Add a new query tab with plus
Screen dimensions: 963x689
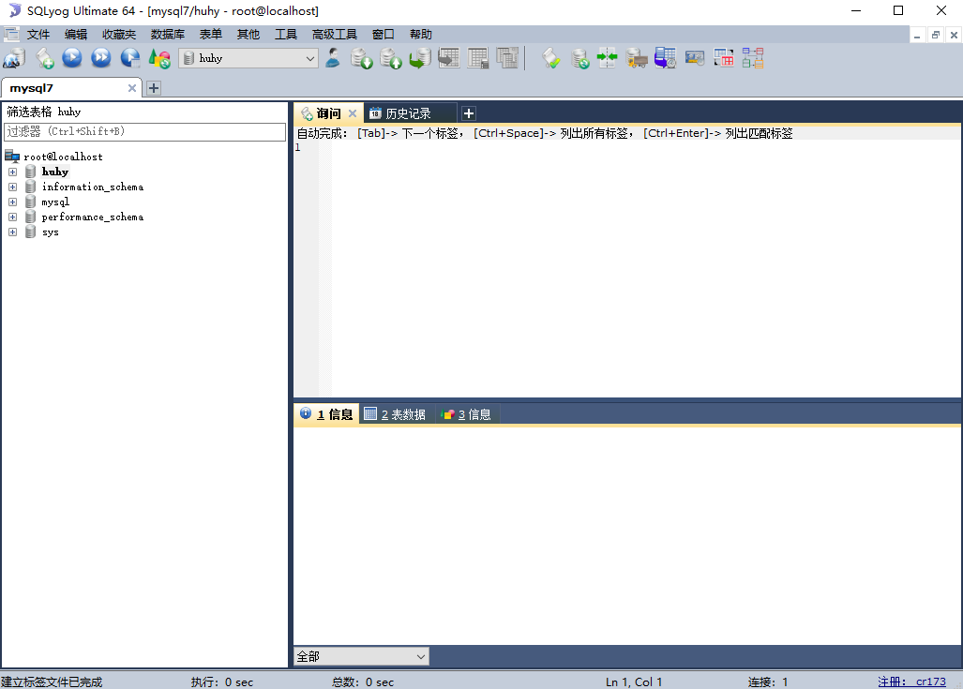[468, 113]
